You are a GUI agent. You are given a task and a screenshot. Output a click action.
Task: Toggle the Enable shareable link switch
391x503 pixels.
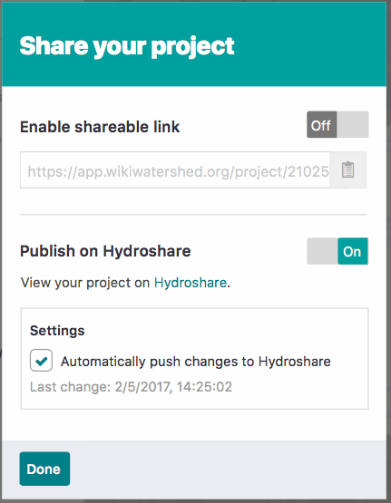click(337, 125)
